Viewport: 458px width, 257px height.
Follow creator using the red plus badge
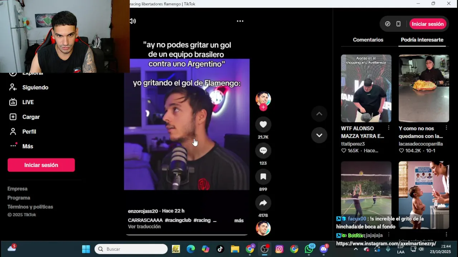(263, 107)
